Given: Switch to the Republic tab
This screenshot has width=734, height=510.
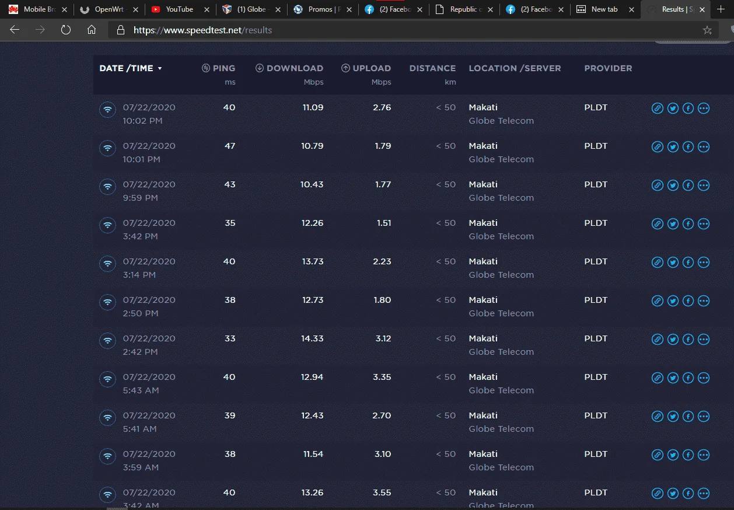Looking at the screenshot, I should tap(464, 9).
